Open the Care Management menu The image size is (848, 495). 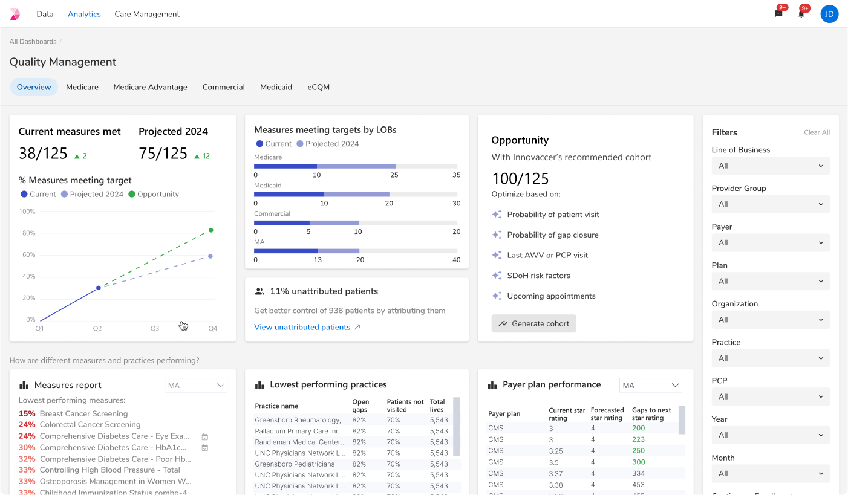click(147, 14)
